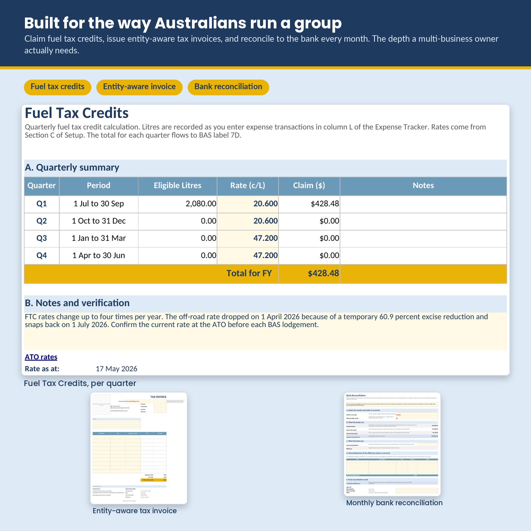Image resolution: width=531 pixels, height=531 pixels.
Task: Click the Fuel Tax Credits, per quarter caption
Action: pyautogui.click(x=80, y=383)
